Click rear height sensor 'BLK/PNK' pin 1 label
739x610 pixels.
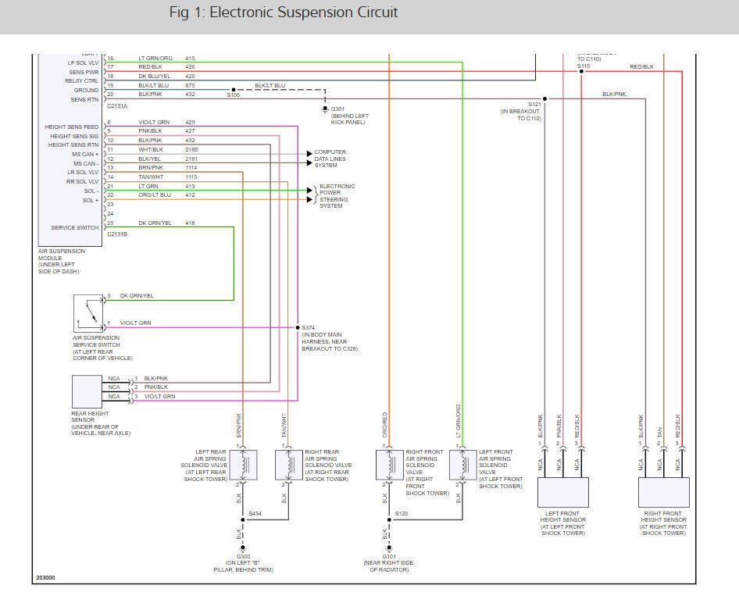[156, 378]
